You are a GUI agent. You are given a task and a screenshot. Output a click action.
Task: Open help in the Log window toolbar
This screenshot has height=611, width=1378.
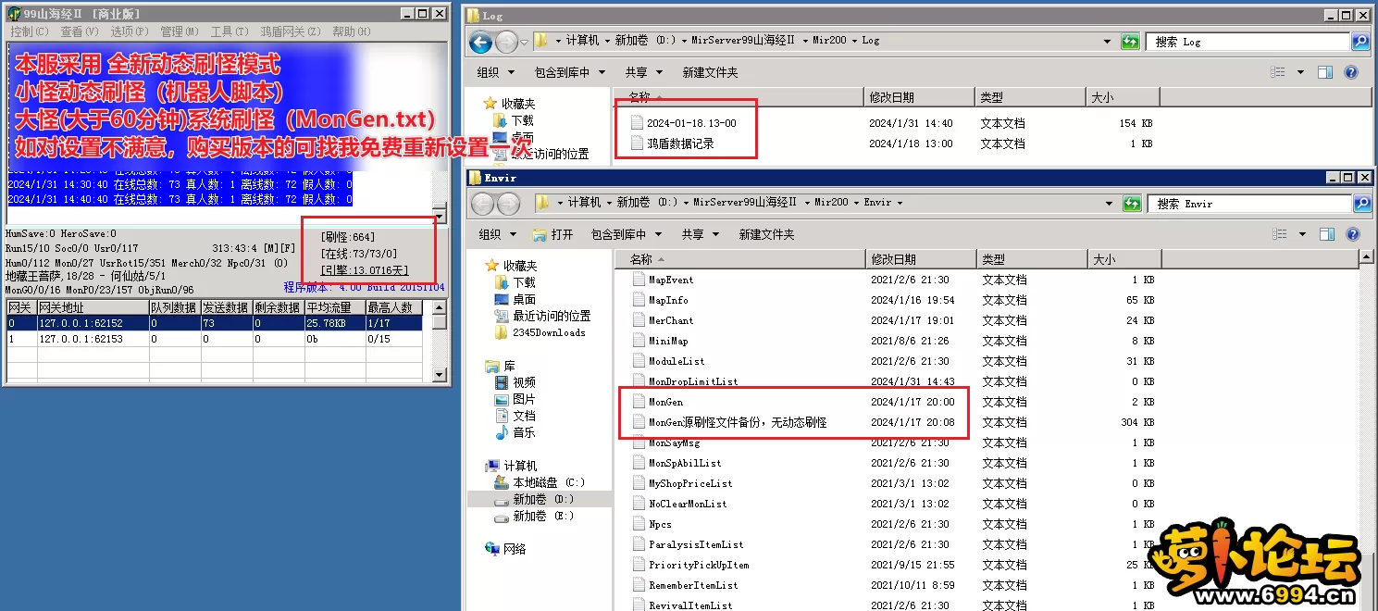tap(1351, 72)
